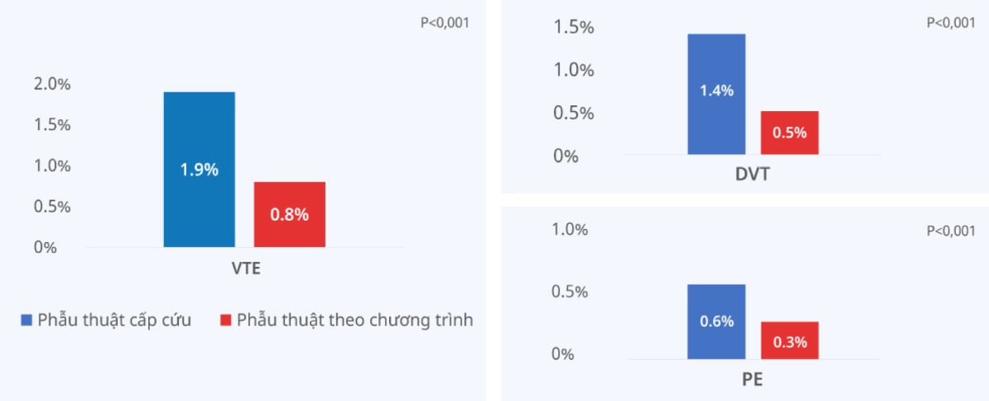Click the DVT chart category label

(753, 174)
